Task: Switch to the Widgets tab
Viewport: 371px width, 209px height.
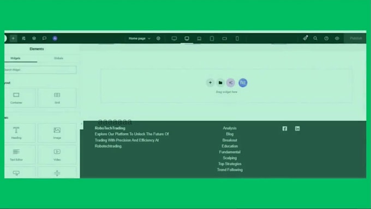Action: click(15, 58)
